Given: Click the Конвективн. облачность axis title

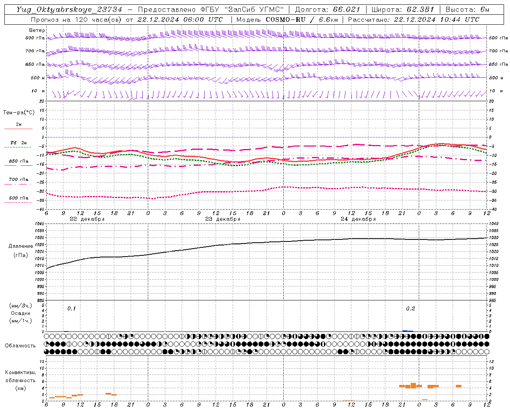Looking at the screenshot, I should pyautogui.click(x=20, y=377).
